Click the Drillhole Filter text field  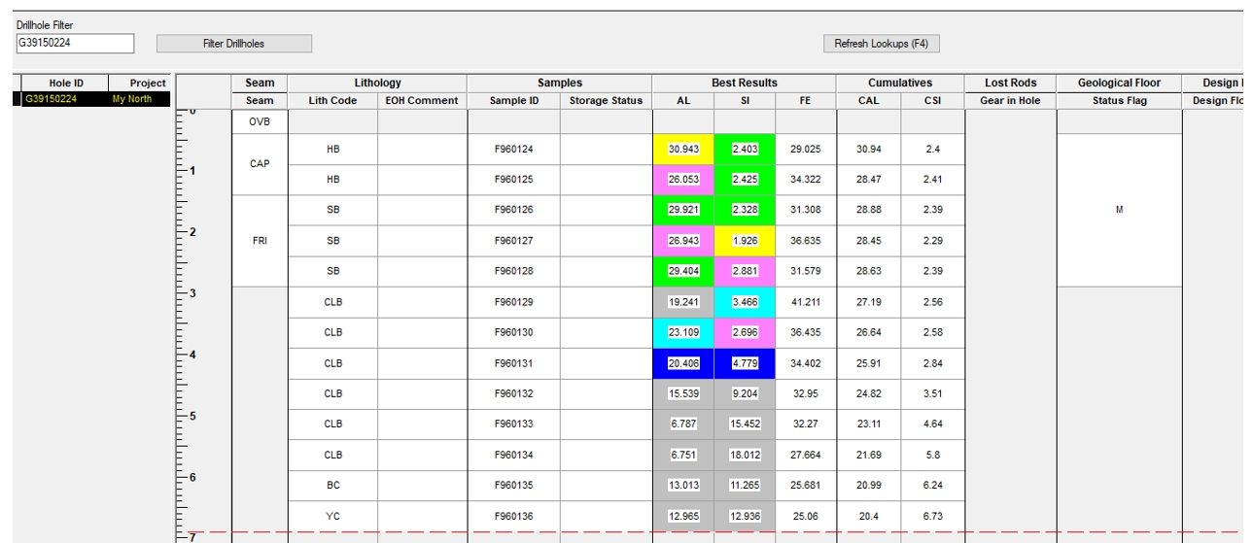click(75, 44)
